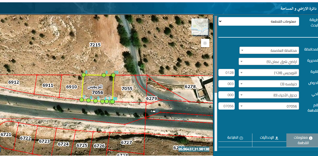Select vertex point 8 of parcel 7056
This screenshot has width=318, height=156.
pyautogui.click(x=84, y=75)
